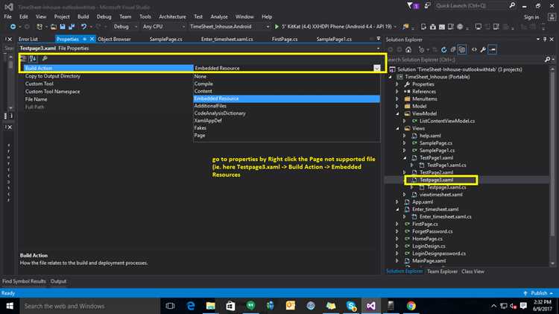Expand the Model folder node
Viewport: 559px width, 314px height.
click(397, 107)
